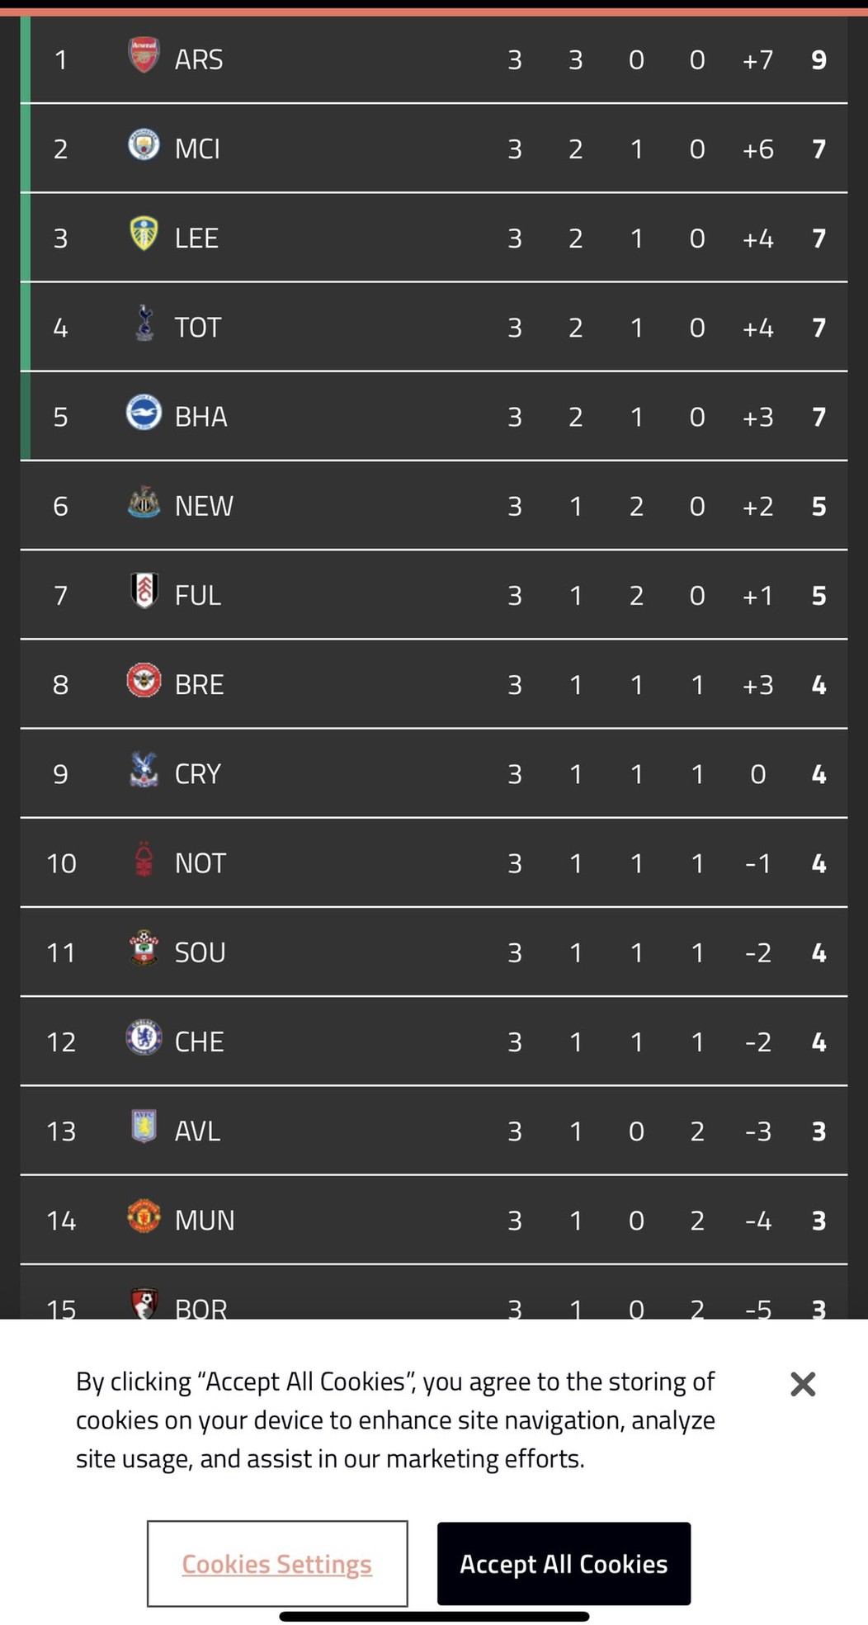Tap the Brighton club badge
The height and width of the screenshot is (1625, 868).
tap(144, 413)
